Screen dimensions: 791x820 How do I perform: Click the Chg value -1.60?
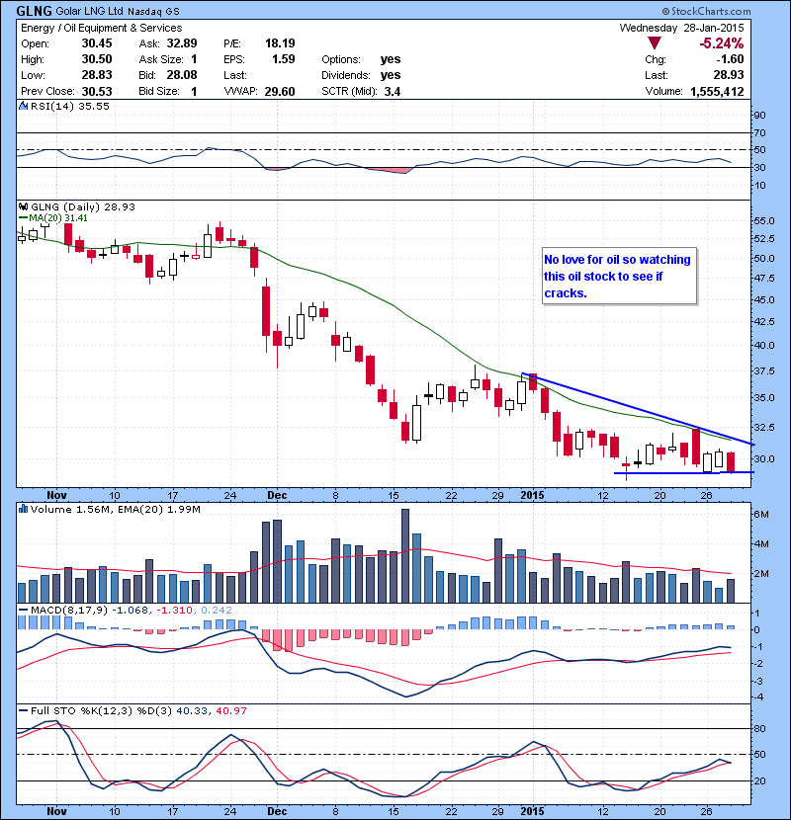click(x=730, y=59)
